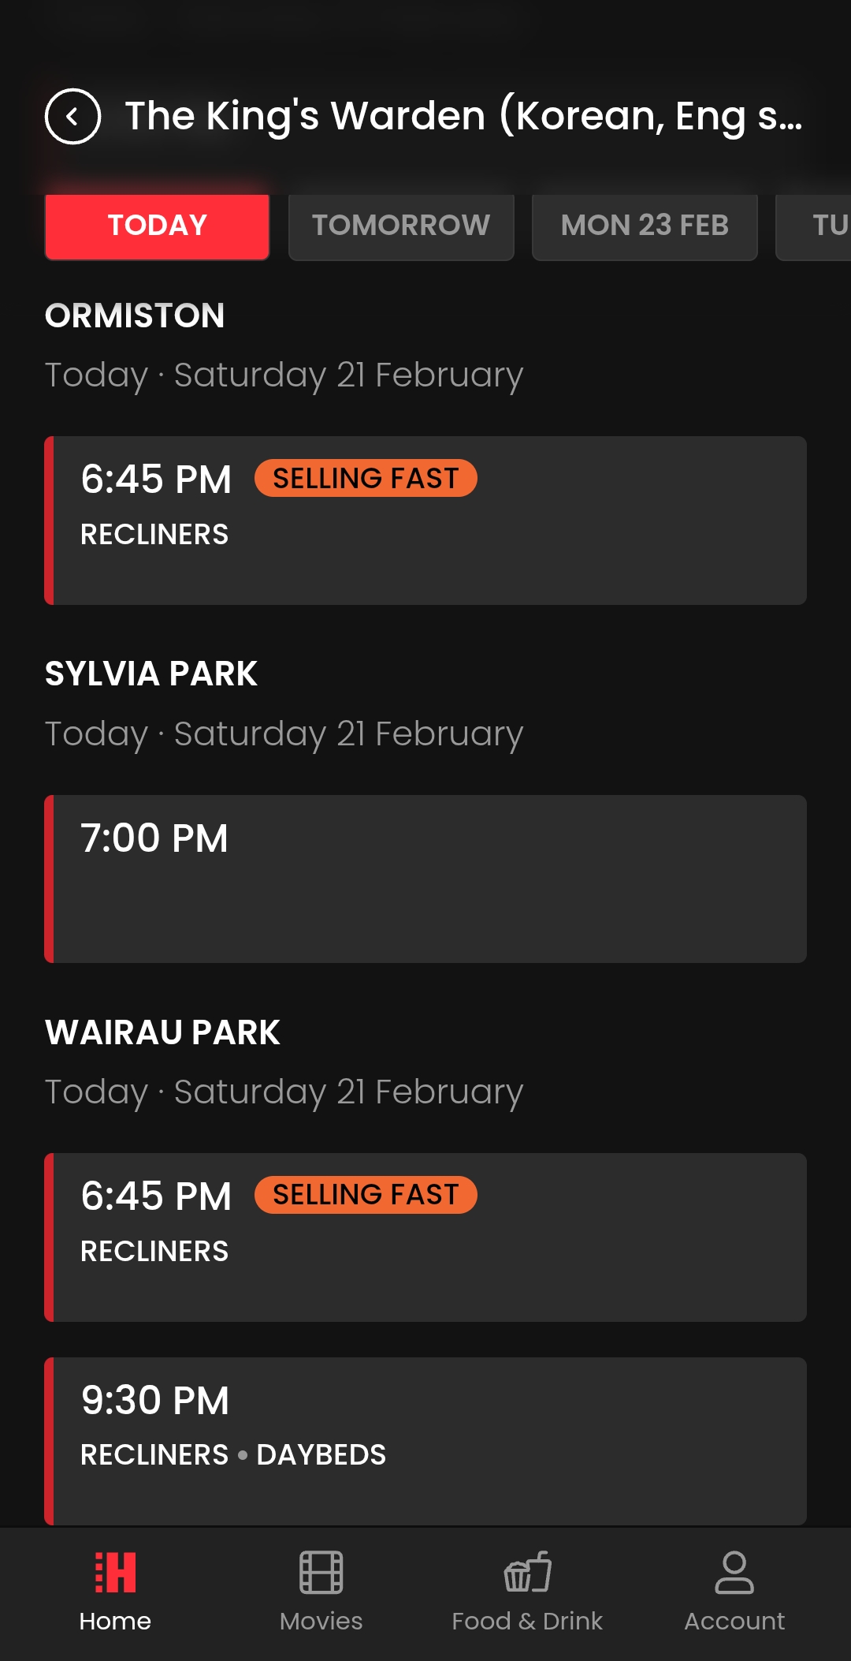Image resolution: width=851 pixels, height=1661 pixels.
Task: Tap the WAIRAU PARK cinema heading
Action: tap(162, 1032)
